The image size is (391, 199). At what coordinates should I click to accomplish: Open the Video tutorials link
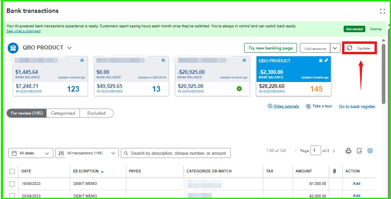(x=286, y=106)
